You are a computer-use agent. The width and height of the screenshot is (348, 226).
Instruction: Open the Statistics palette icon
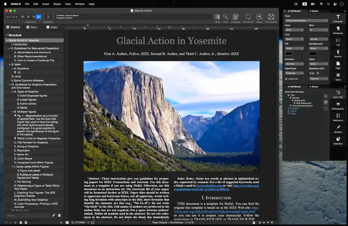tap(338, 141)
